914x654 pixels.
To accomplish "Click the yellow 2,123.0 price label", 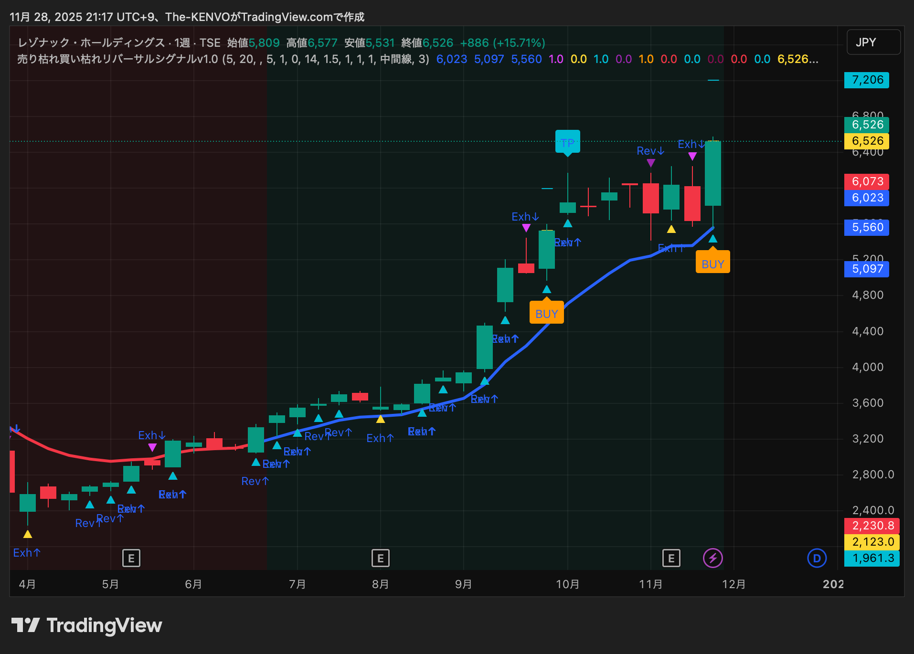I will (x=871, y=542).
